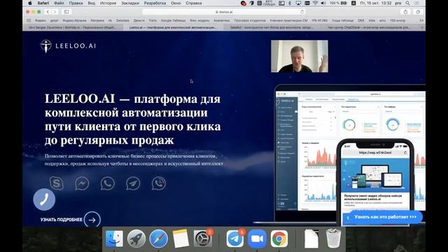This screenshot has width=448, height=252.
Task: Click the Bluetooth icon in menu bar
Action: tap(289, 3)
